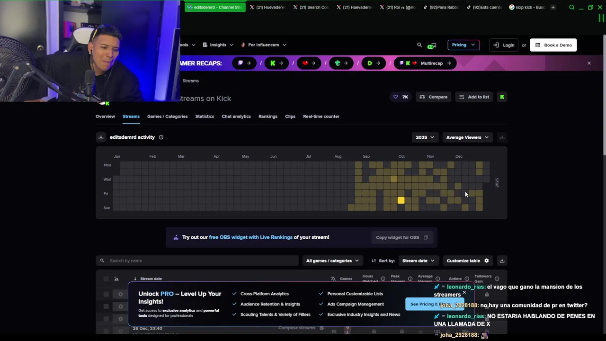Image resolution: width=606 pixels, height=341 pixels.
Task: Click the browser toolbar search icon
Action: pyautogui.click(x=571, y=7)
